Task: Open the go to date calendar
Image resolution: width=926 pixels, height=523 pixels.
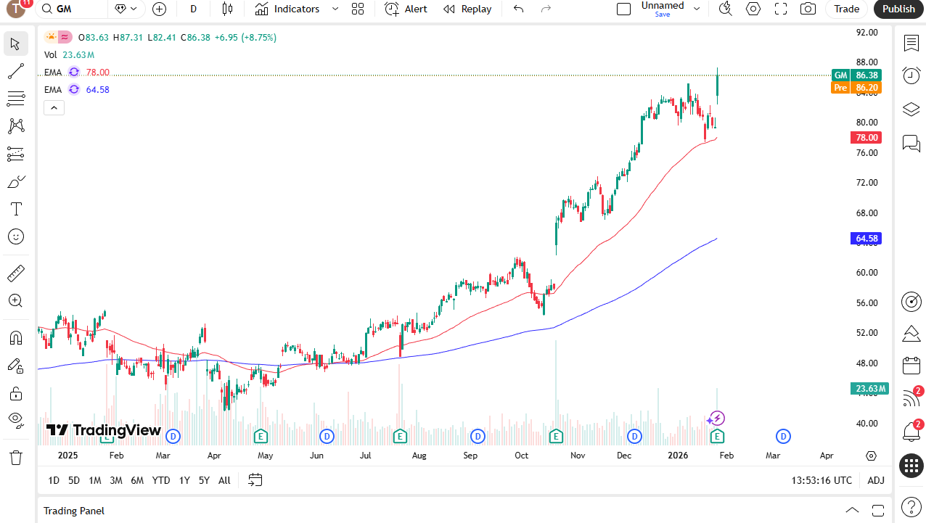Action: pyautogui.click(x=255, y=479)
